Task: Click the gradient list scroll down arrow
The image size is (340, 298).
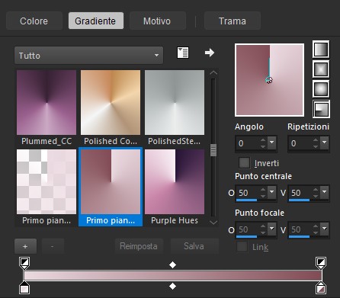Action: (213, 223)
